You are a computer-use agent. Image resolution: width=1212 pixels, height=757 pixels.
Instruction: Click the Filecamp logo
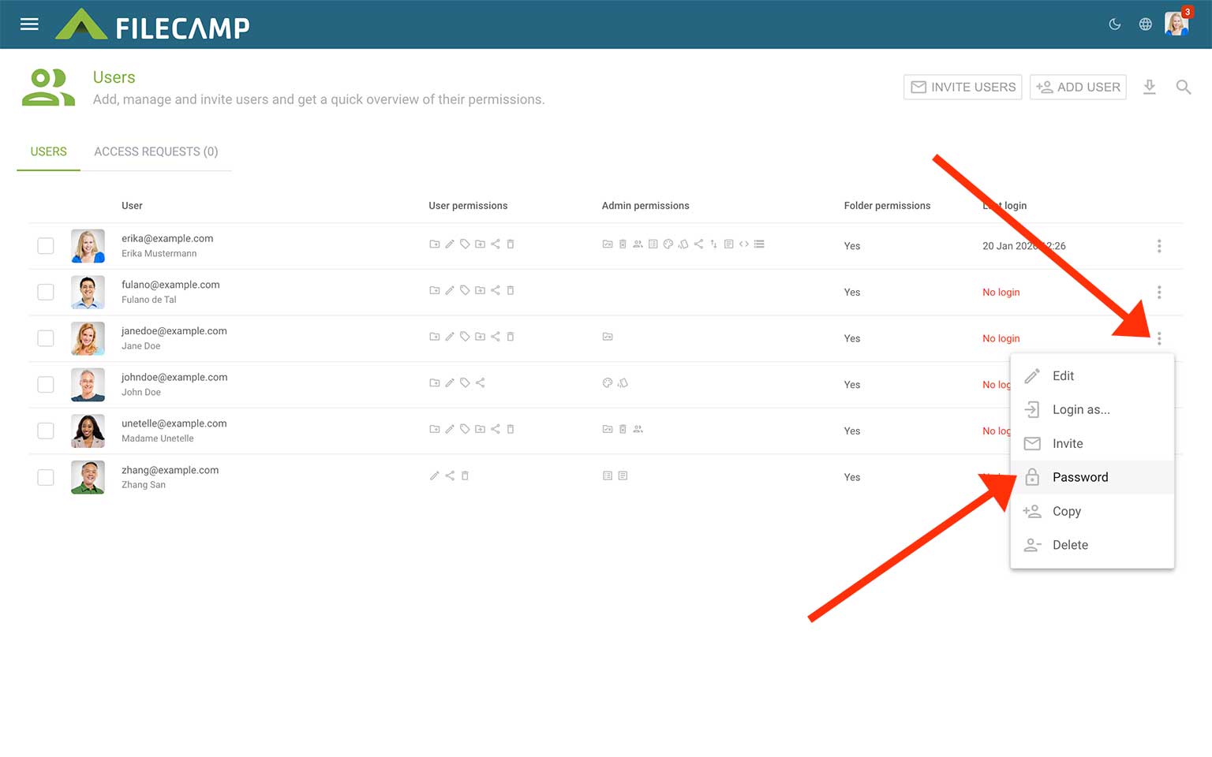[x=153, y=25]
